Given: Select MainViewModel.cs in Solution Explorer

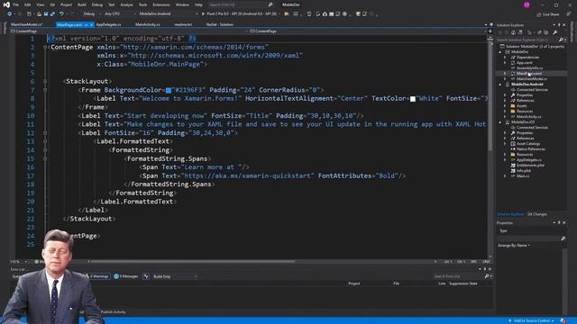Looking at the screenshot, I should tap(531, 79).
